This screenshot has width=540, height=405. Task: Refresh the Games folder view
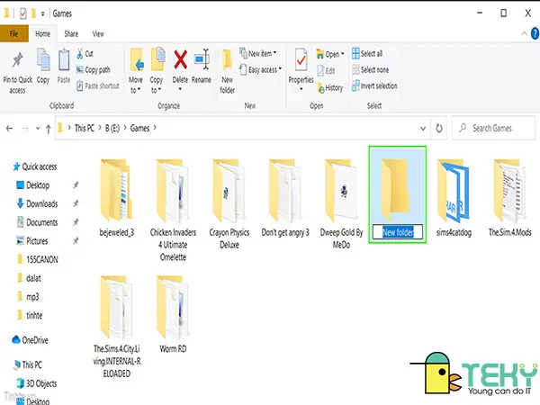(439, 129)
